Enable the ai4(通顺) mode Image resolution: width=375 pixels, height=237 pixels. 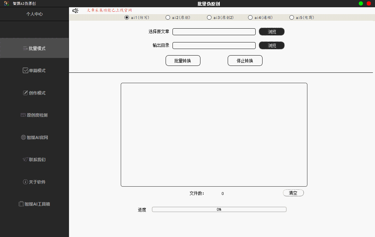coord(250,17)
